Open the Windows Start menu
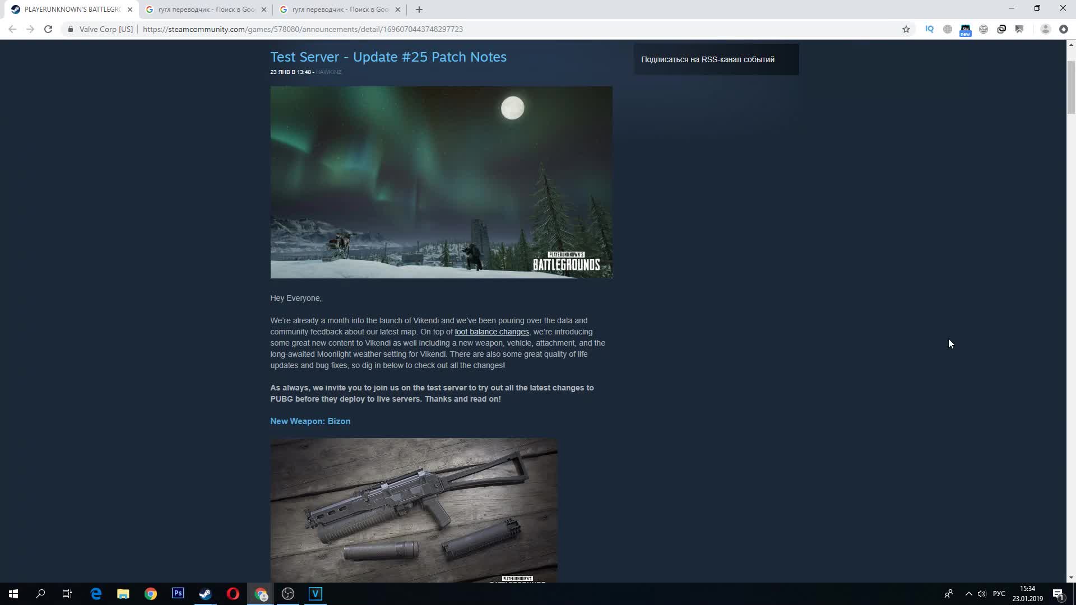The width and height of the screenshot is (1076, 605). tap(13, 594)
